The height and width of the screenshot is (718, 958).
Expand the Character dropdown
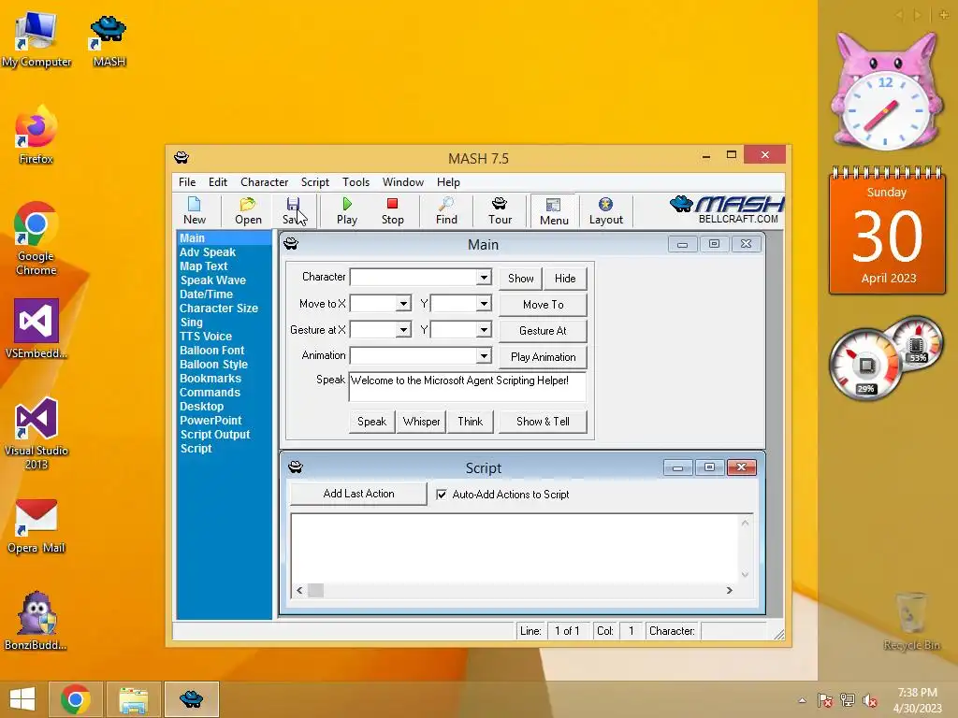[484, 277]
